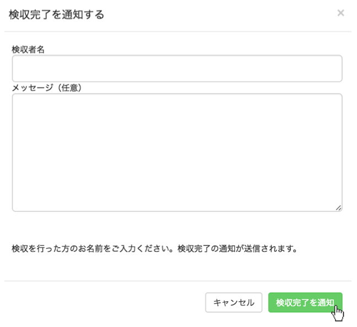Viewport: 357px width, 327px height.
Task: Click the キャンセル button
Action: pyautogui.click(x=234, y=302)
